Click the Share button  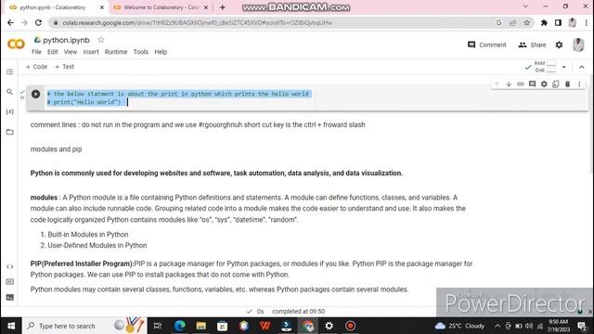(532, 45)
